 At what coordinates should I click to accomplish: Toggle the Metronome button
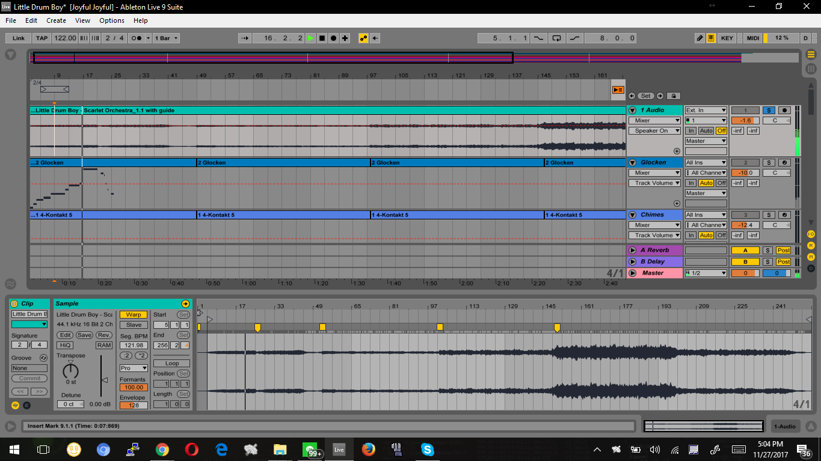pos(137,38)
